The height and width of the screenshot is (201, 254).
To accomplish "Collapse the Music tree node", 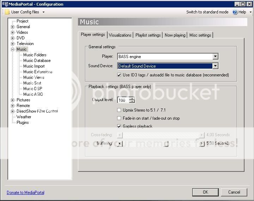I will pos(12,49).
